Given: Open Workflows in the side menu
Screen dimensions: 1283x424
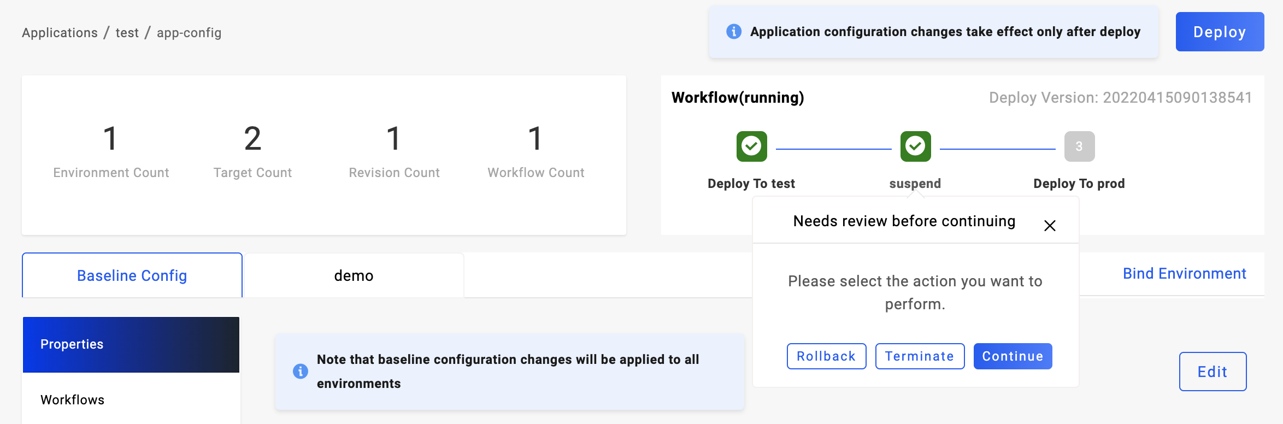Looking at the screenshot, I should tap(131, 399).
